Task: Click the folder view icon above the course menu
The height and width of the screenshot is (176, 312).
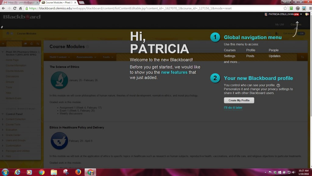Action: click(26, 44)
